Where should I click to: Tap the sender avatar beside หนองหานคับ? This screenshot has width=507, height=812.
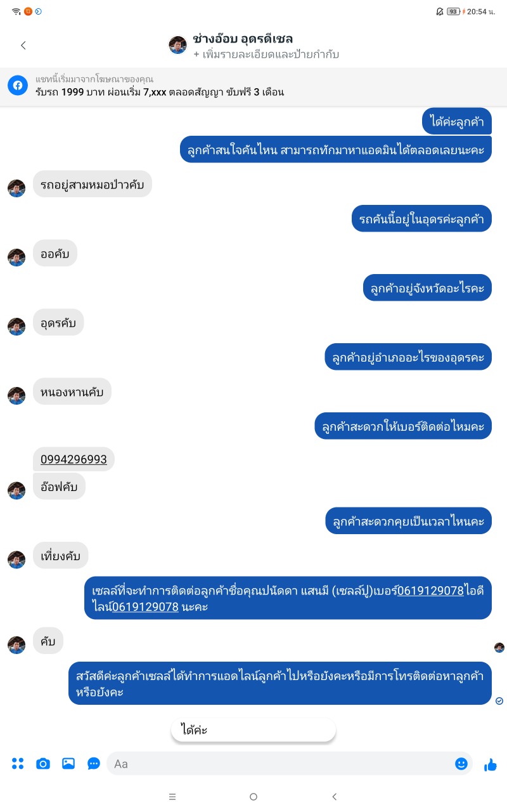pyautogui.click(x=16, y=396)
